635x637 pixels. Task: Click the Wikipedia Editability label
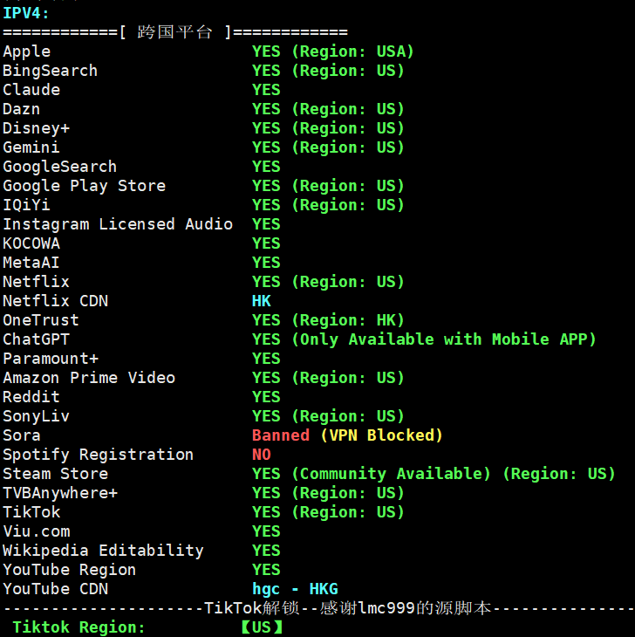click(103, 551)
